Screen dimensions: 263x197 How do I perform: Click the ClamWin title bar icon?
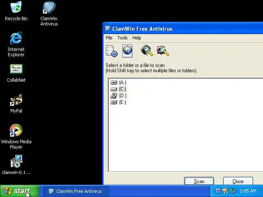point(107,28)
